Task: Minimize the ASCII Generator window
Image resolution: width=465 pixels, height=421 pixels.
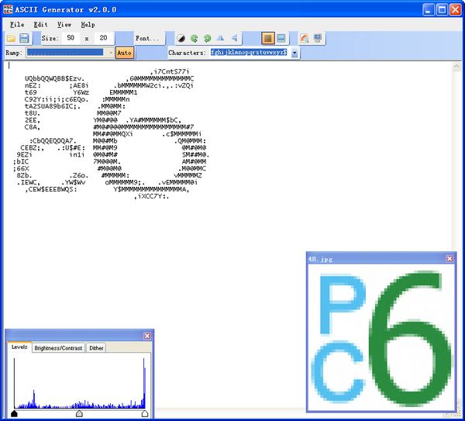Action: tap(429, 10)
